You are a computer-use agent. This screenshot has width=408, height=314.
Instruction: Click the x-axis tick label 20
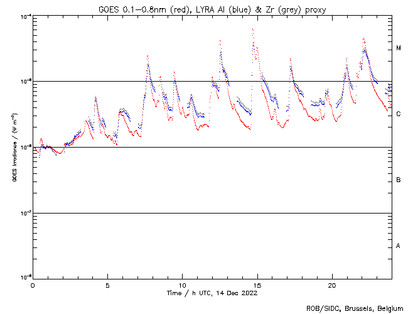tap(331, 284)
